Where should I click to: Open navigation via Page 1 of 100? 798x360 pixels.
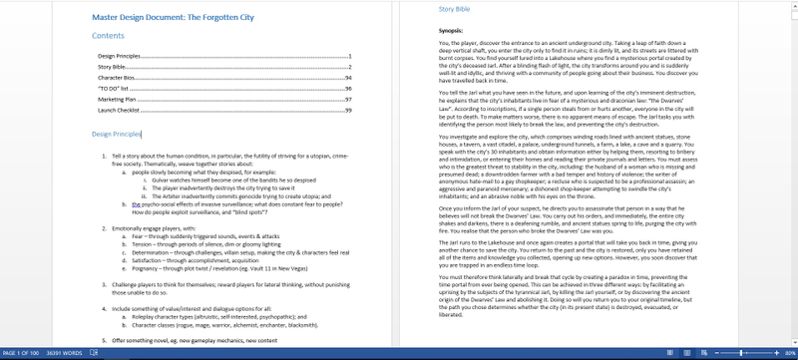(x=21, y=353)
